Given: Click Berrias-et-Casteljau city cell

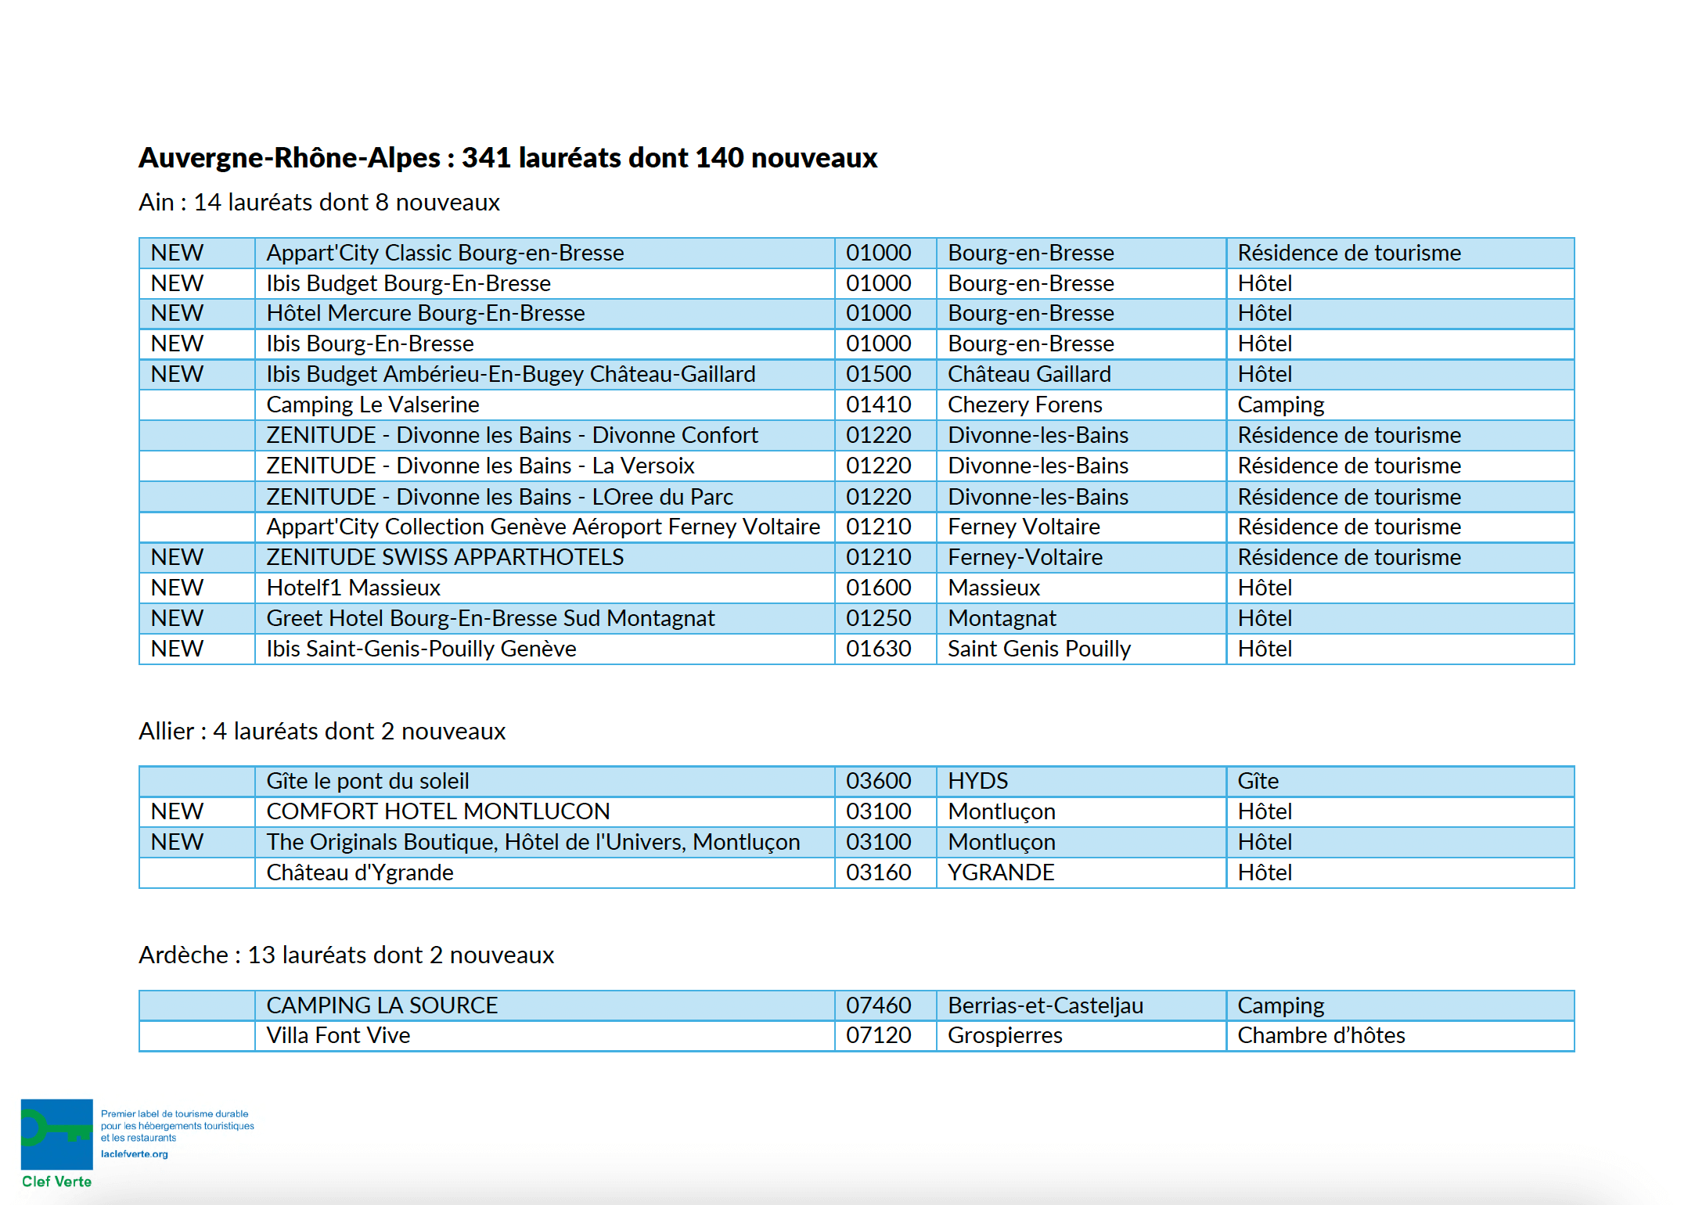Looking at the screenshot, I should click(x=1082, y=1006).
